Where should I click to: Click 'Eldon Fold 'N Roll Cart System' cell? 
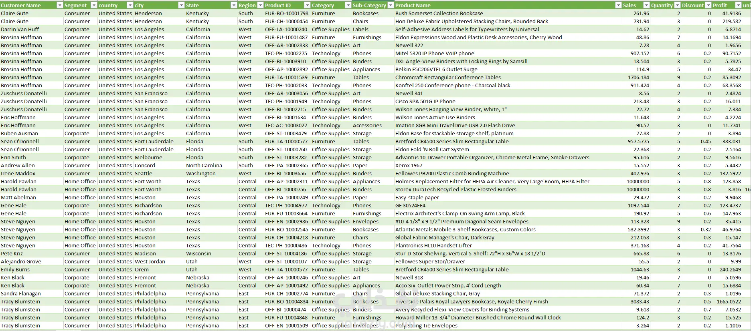click(508, 149)
